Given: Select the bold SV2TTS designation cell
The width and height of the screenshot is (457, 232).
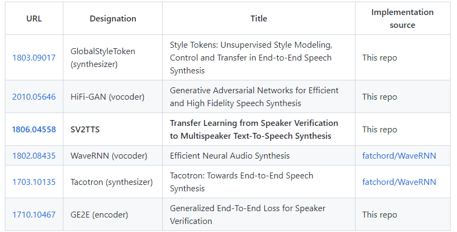Looking at the screenshot, I should (113, 129).
